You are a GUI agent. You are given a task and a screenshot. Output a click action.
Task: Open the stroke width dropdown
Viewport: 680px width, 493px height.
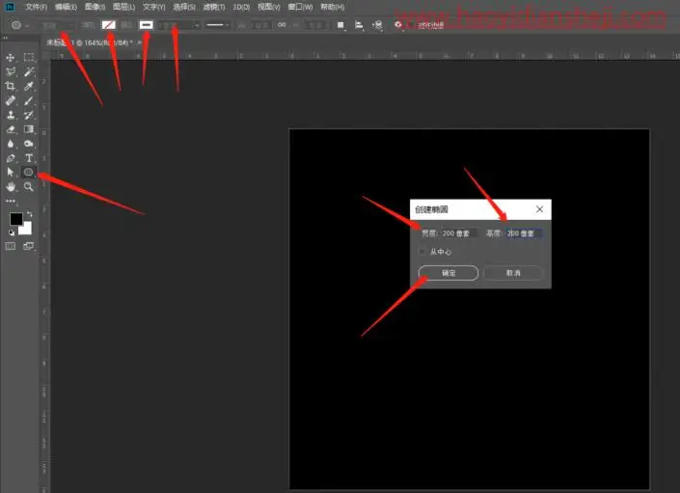coord(178,25)
